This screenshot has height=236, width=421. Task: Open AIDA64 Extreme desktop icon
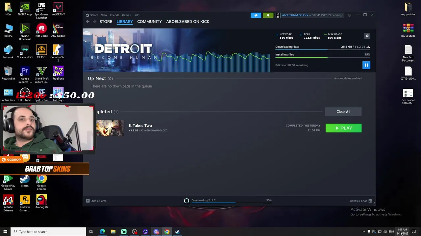(8, 203)
